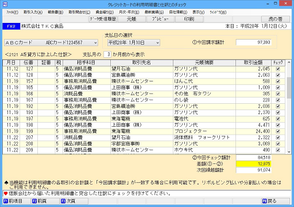Toggle check for slip 209 ホウキ代
294x207 pixels.
[x=278, y=150]
